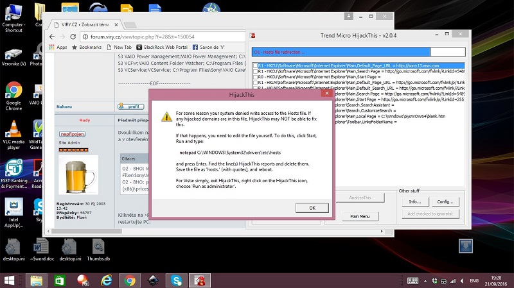The height and width of the screenshot is (288, 514).
Task: Click AnalyzeThis button in HijackThis
Action: pos(360,198)
